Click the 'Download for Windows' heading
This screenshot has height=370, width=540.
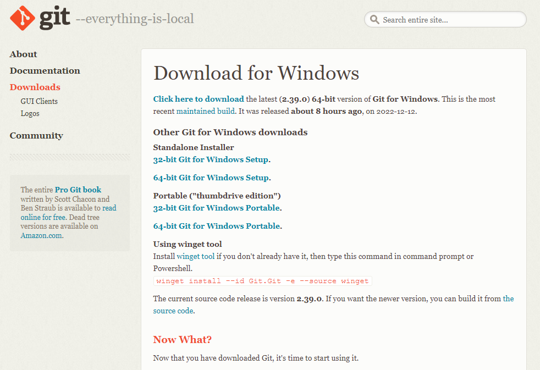coord(256,73)
